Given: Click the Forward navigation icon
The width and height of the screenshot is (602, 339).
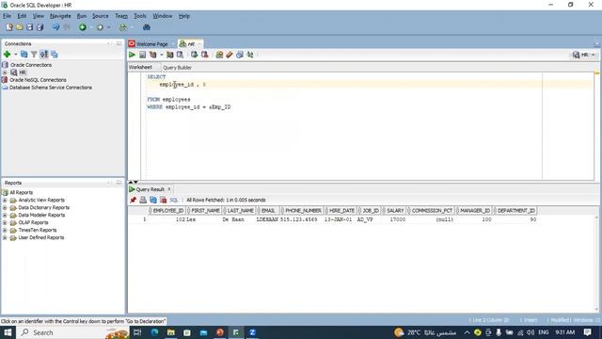Looking at the screenshot, I should [100, 27].
